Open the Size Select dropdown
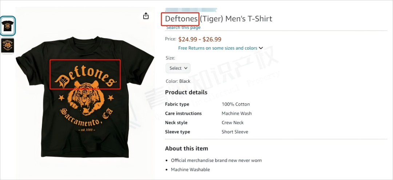 pos(178,68)
